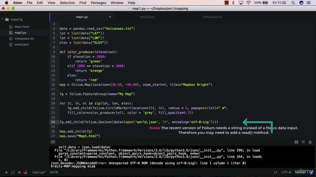
Task: Change line ending LF in status bar
Action: pyautogui.click(x=276, y=172)
